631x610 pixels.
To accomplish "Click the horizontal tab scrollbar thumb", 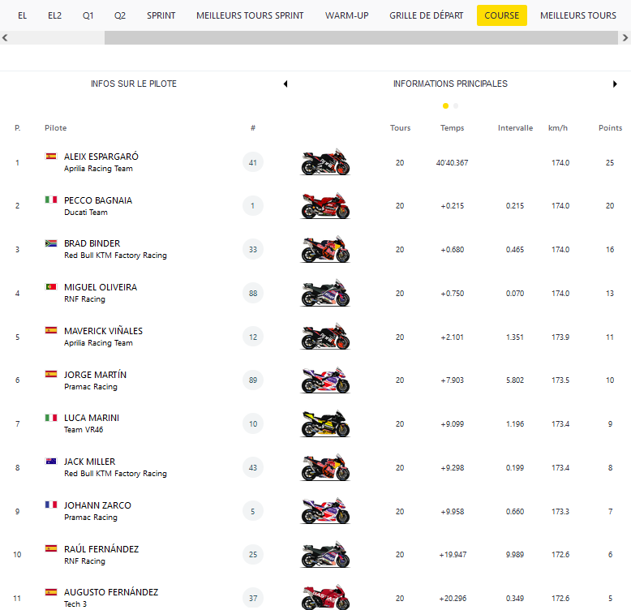I will click(x=360, y=38).
